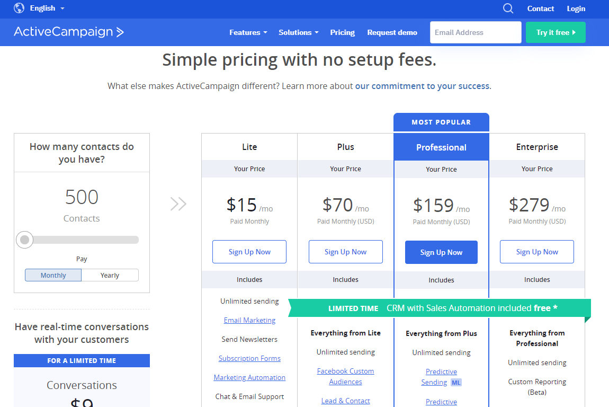Sign up for the Professional plan

[x=441, y=252]
